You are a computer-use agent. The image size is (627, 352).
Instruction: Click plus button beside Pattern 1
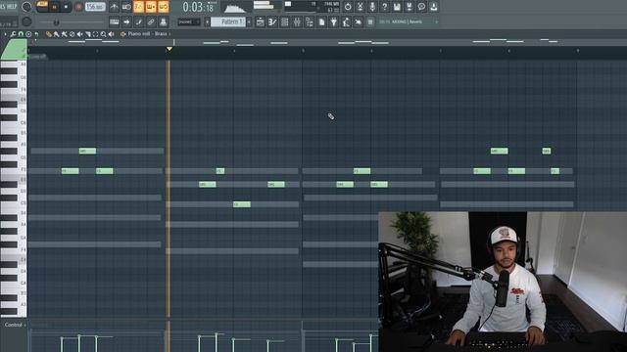tap(249, 22)
